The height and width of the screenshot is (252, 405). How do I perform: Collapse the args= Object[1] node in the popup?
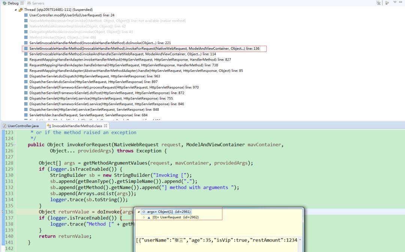[x=139, y=212]
